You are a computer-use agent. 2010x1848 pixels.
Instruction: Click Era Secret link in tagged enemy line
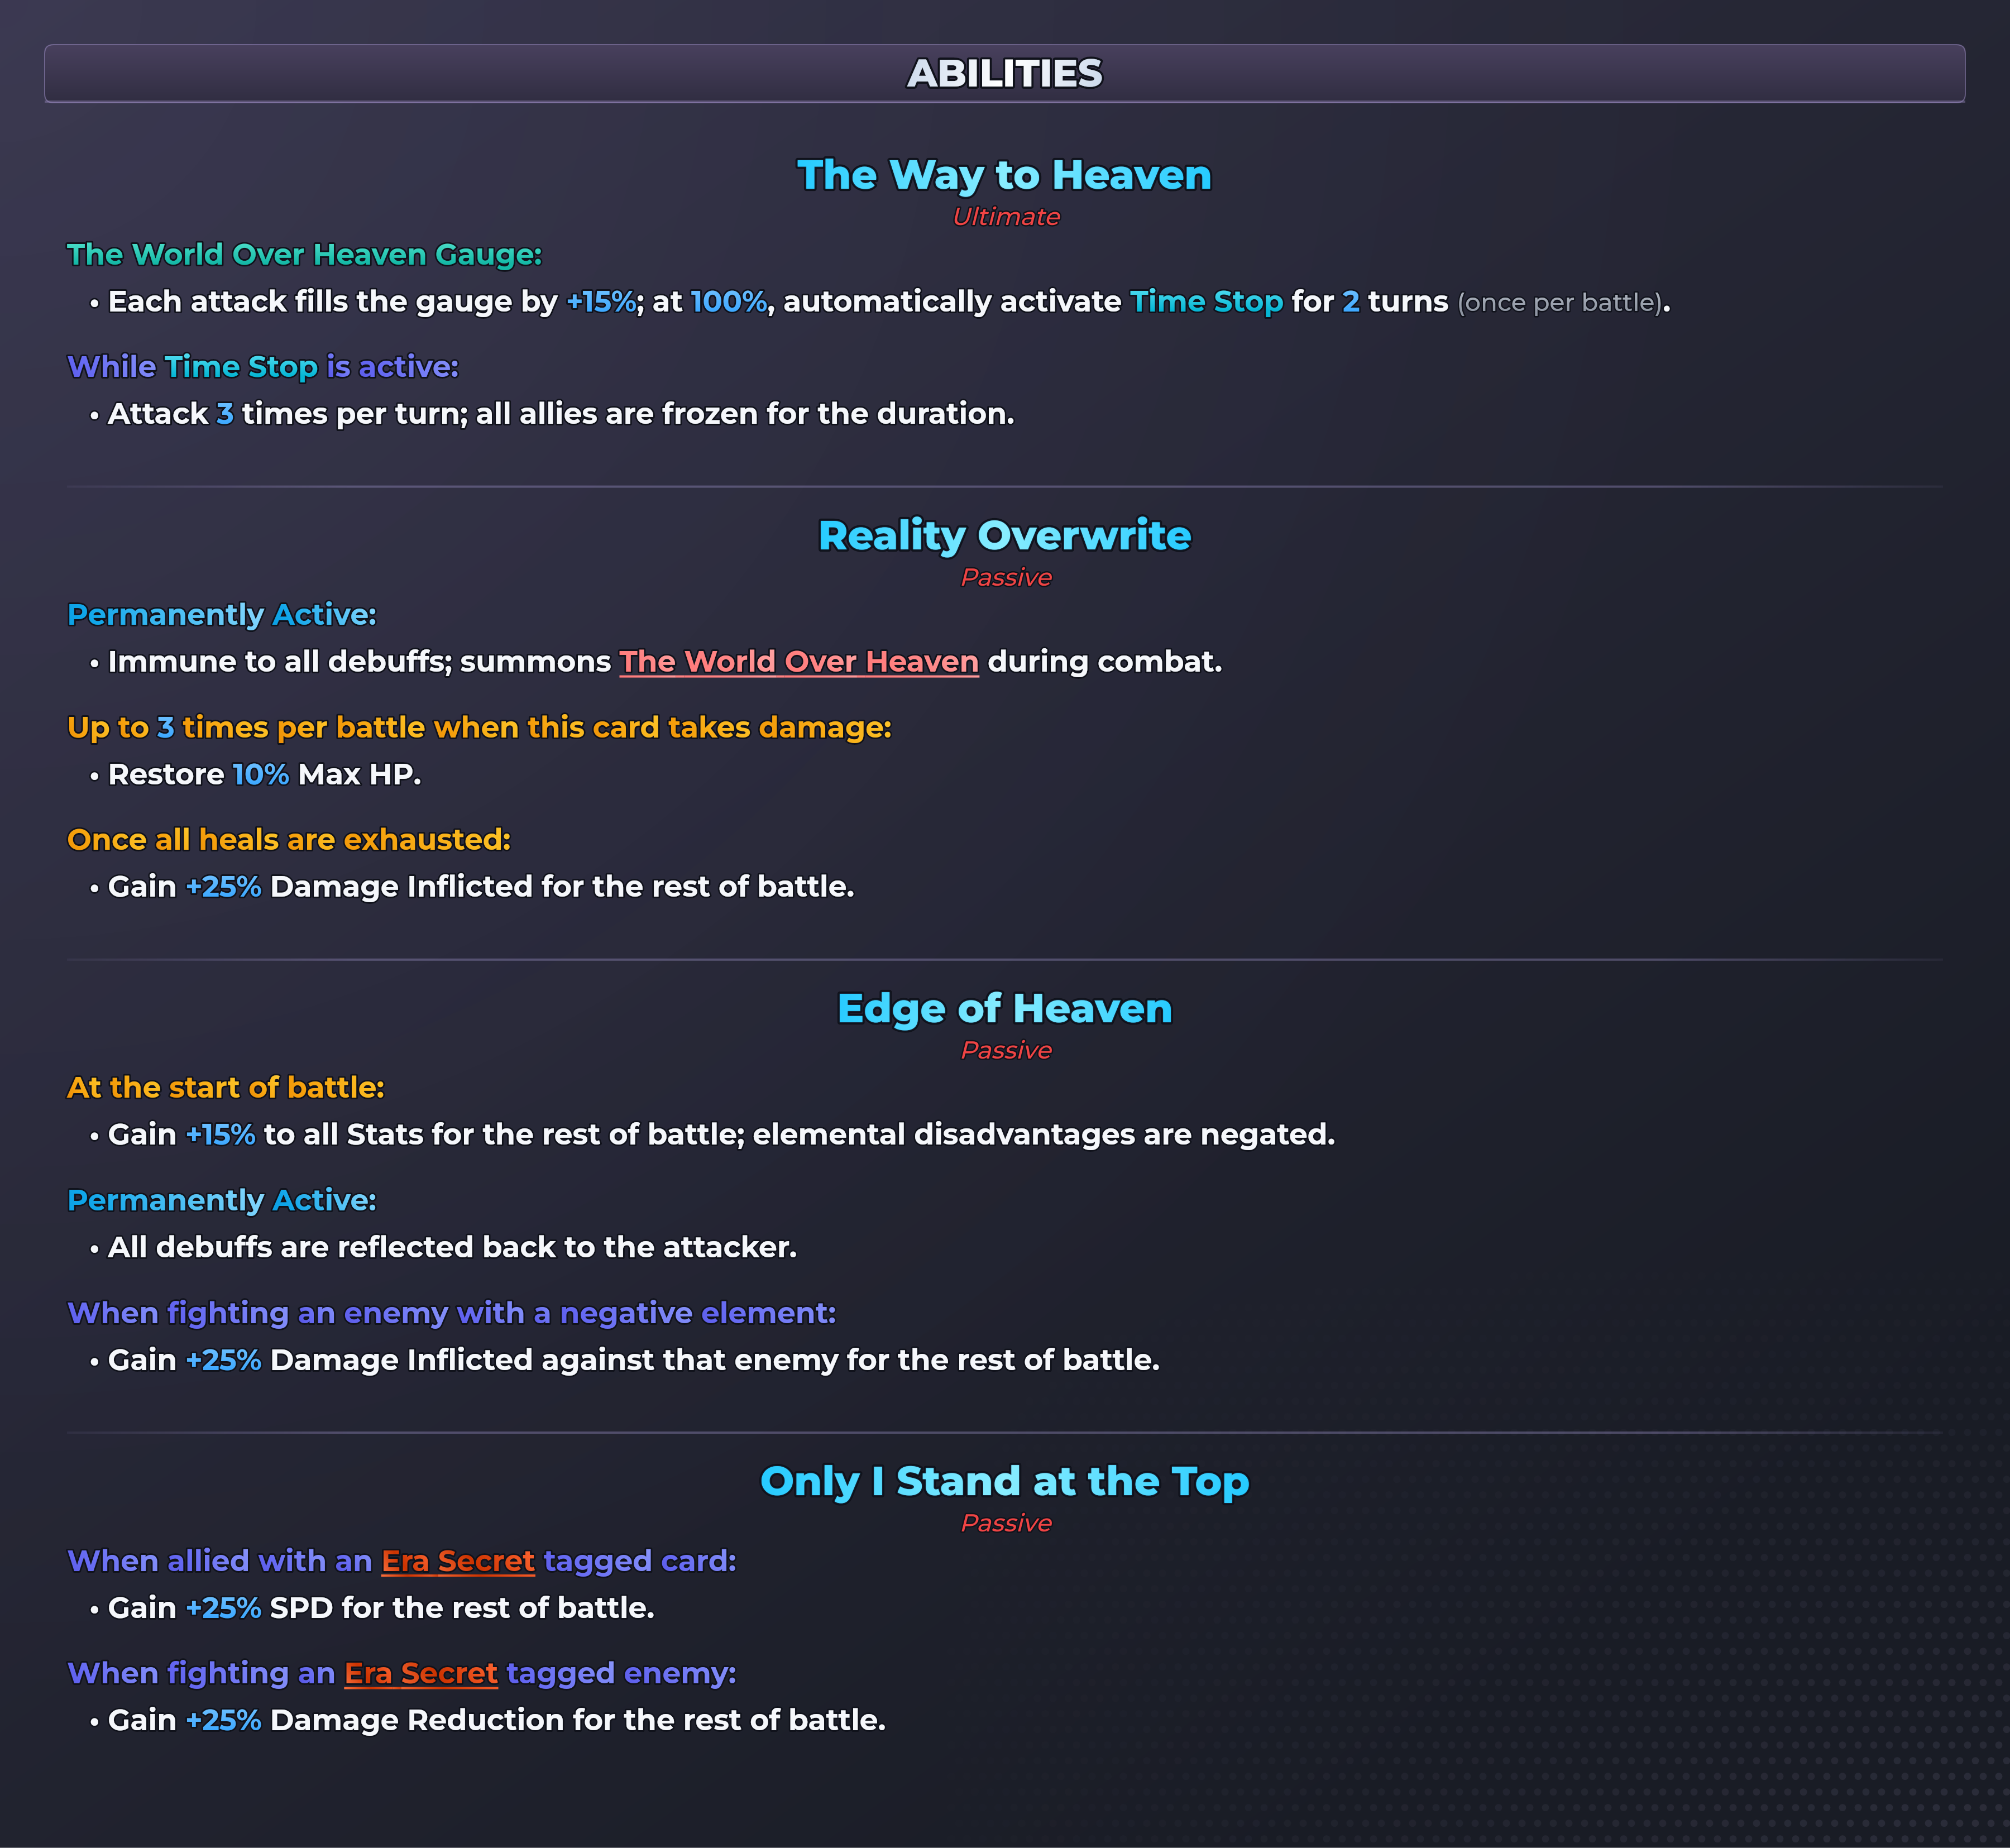click(x=421, y=1673)
